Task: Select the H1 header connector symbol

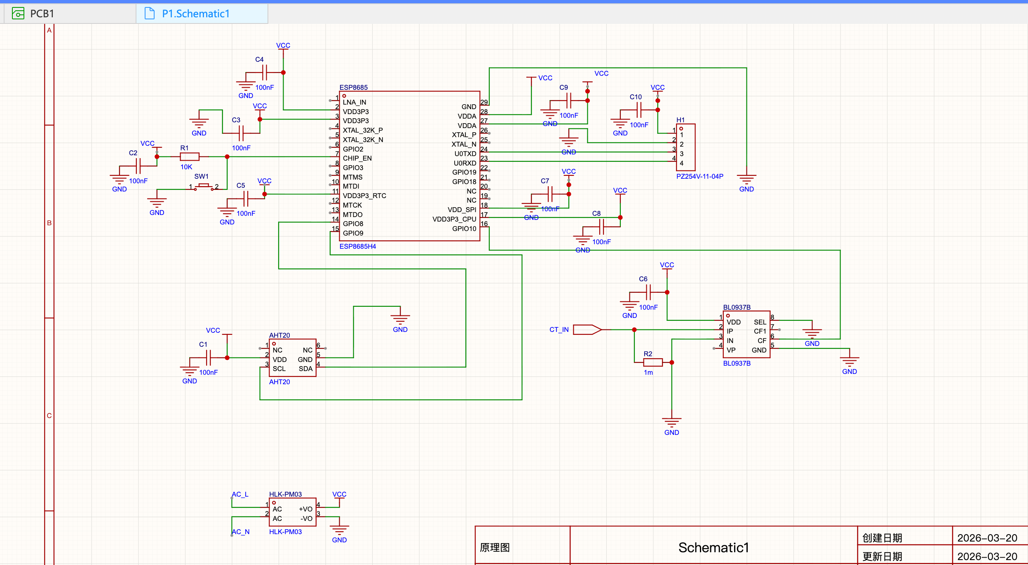Action: coord(686,147)
